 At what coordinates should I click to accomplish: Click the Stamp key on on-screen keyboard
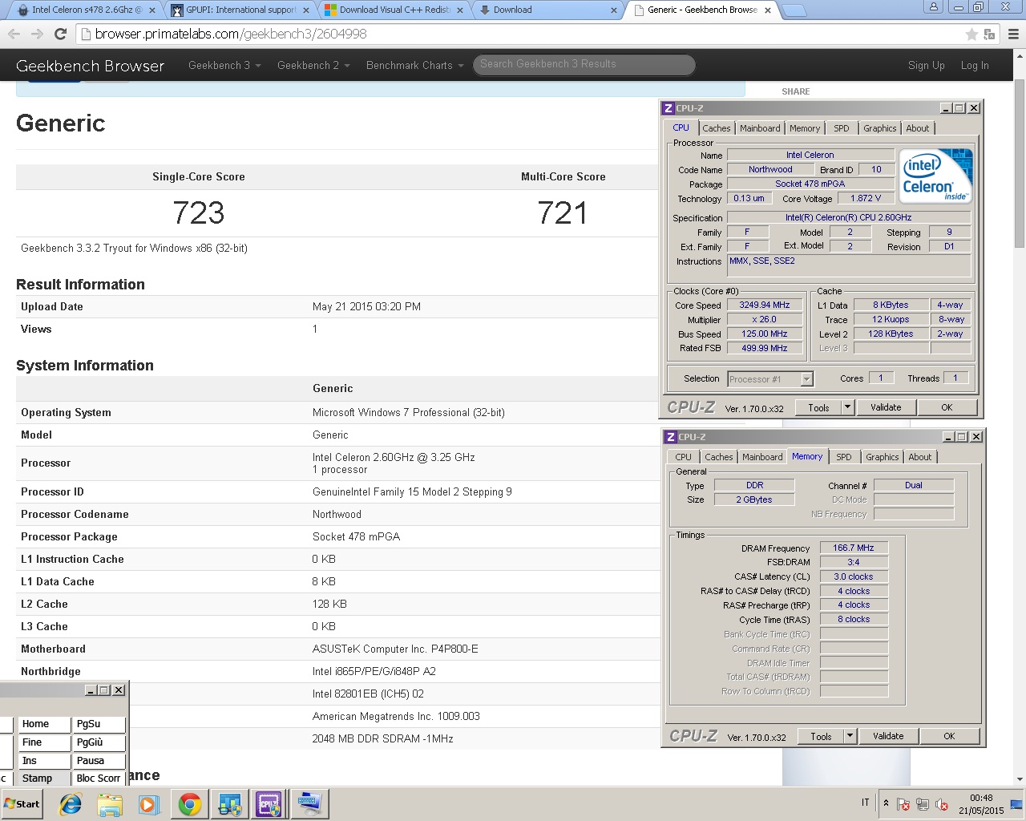click(45, 779)
